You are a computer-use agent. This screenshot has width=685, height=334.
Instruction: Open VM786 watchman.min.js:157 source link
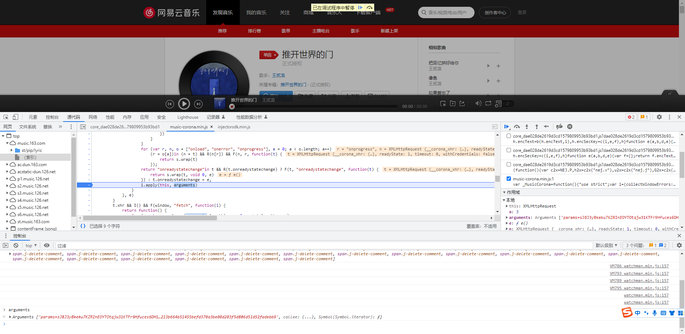pos(639,266)
